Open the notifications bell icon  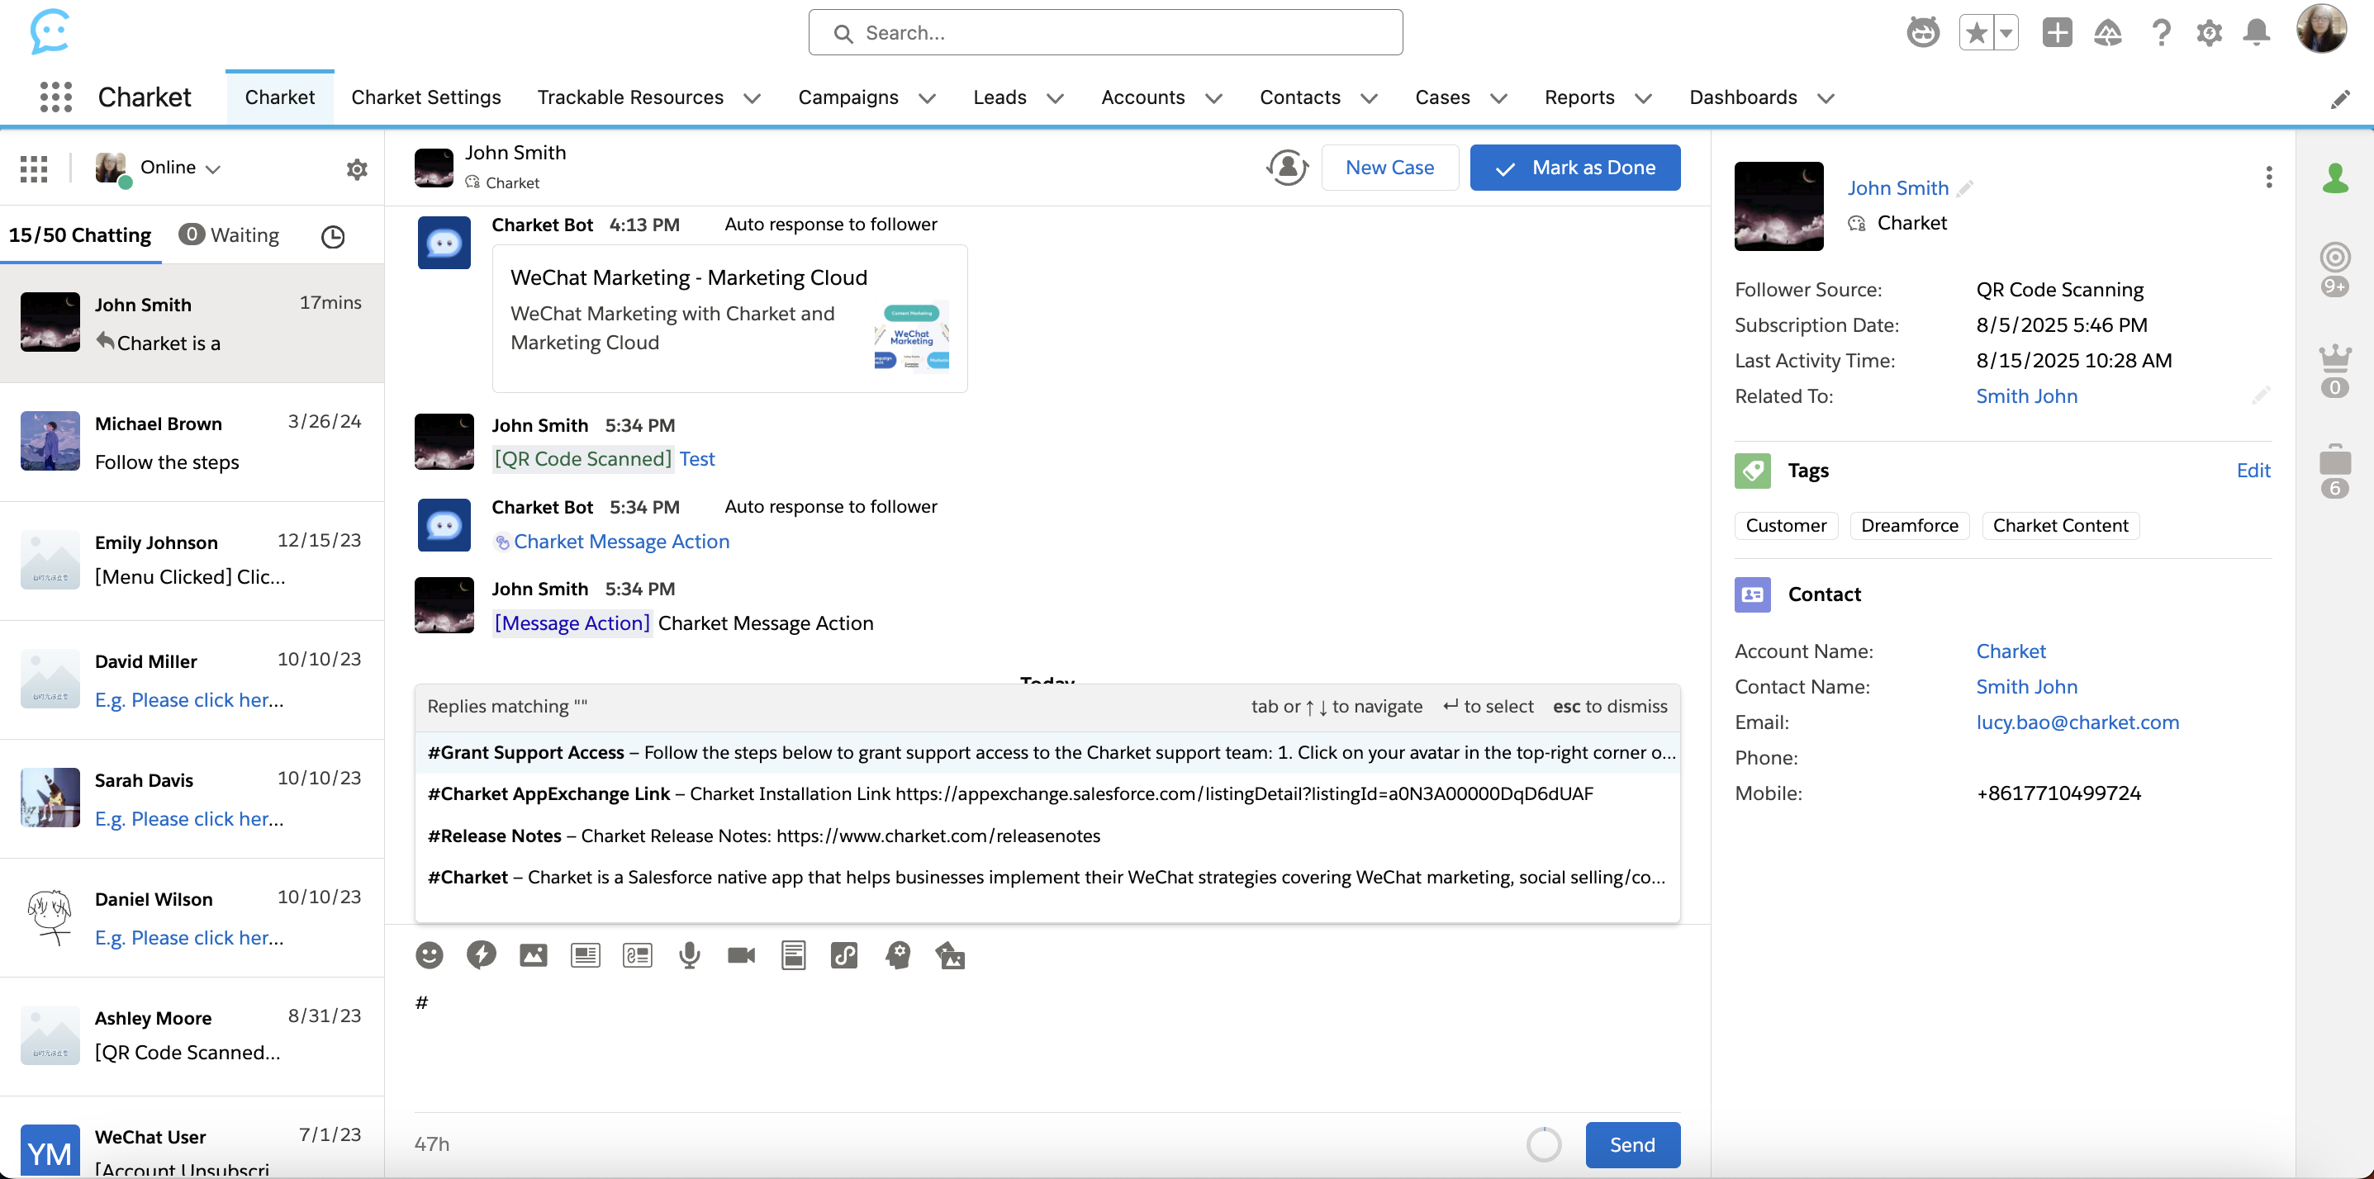click(2255, 31)
